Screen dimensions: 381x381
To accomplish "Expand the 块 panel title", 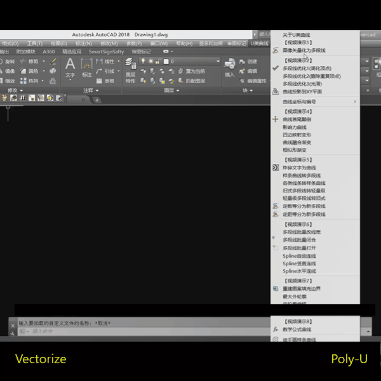I will [248, 90].
